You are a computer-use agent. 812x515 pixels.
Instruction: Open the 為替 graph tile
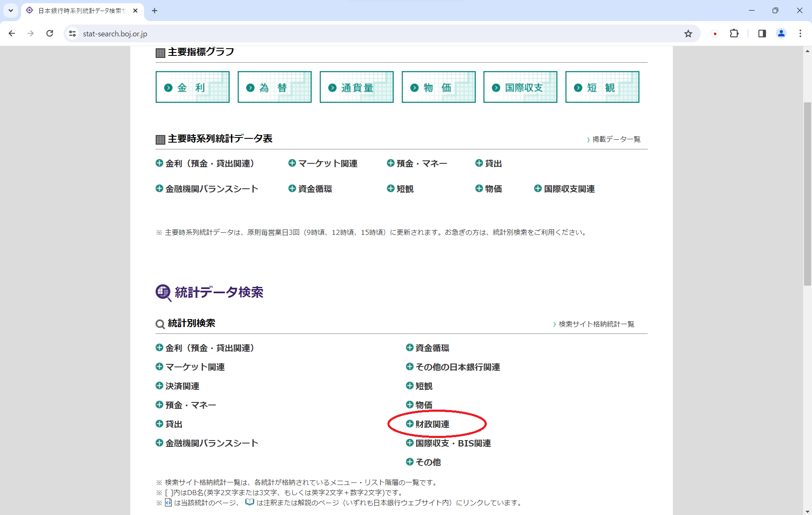click(274, 87)
